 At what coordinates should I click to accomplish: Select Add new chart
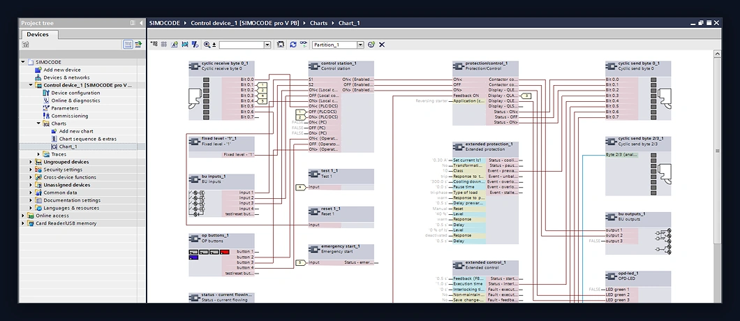point(75,131)
